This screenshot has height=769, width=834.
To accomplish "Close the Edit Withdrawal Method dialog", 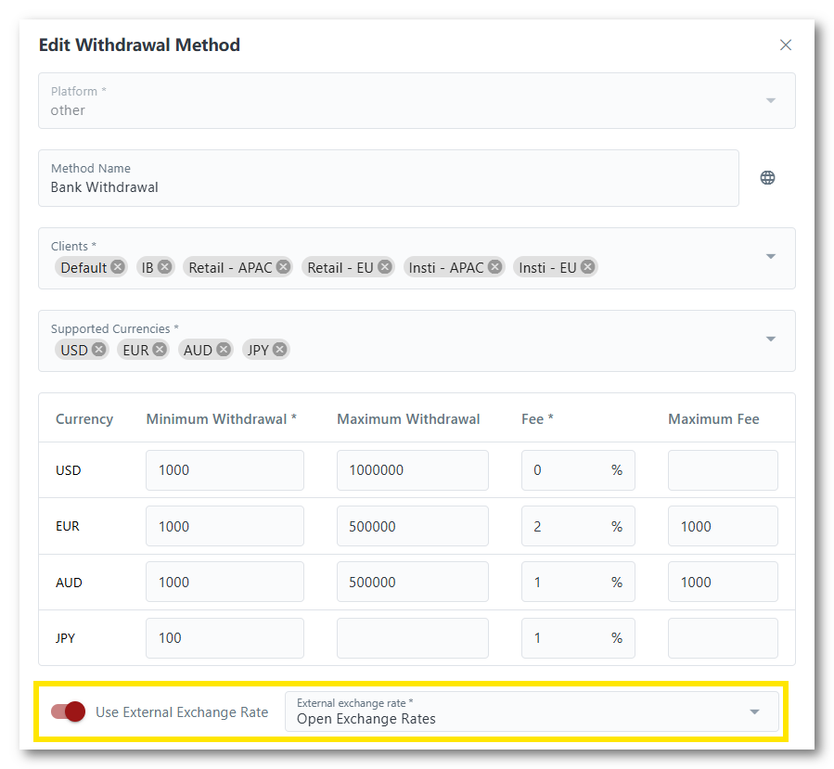I will click(x=786, y=45).
